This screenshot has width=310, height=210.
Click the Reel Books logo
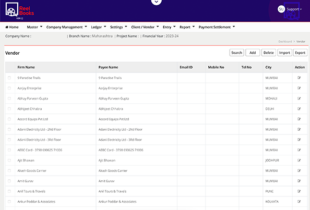pyautogui.click(x=20, y=11)
